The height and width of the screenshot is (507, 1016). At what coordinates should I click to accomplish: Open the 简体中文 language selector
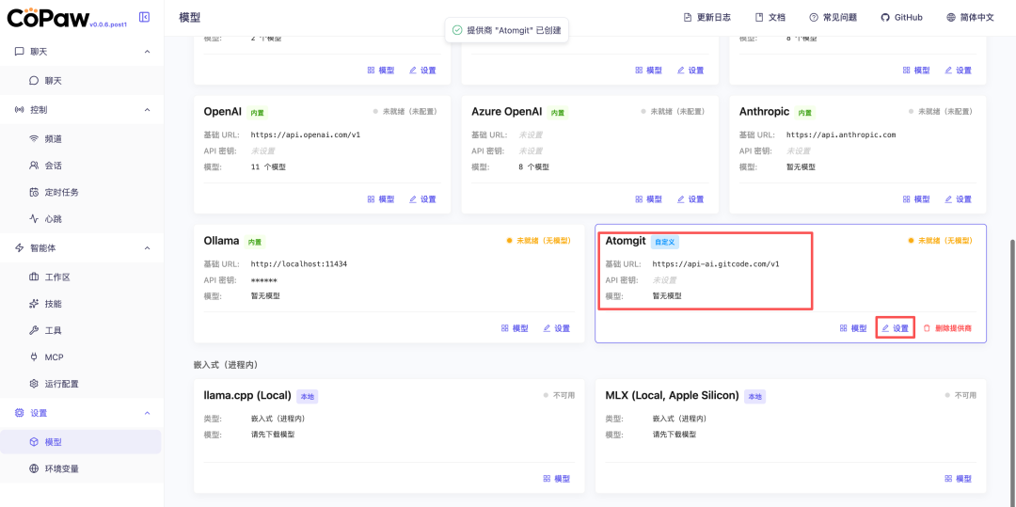tap(970, 18)
